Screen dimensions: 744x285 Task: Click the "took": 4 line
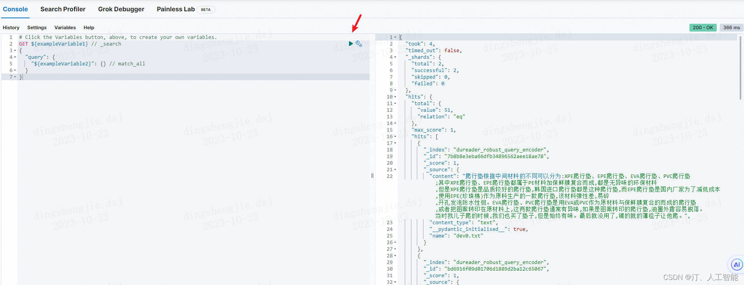(420, 44)
